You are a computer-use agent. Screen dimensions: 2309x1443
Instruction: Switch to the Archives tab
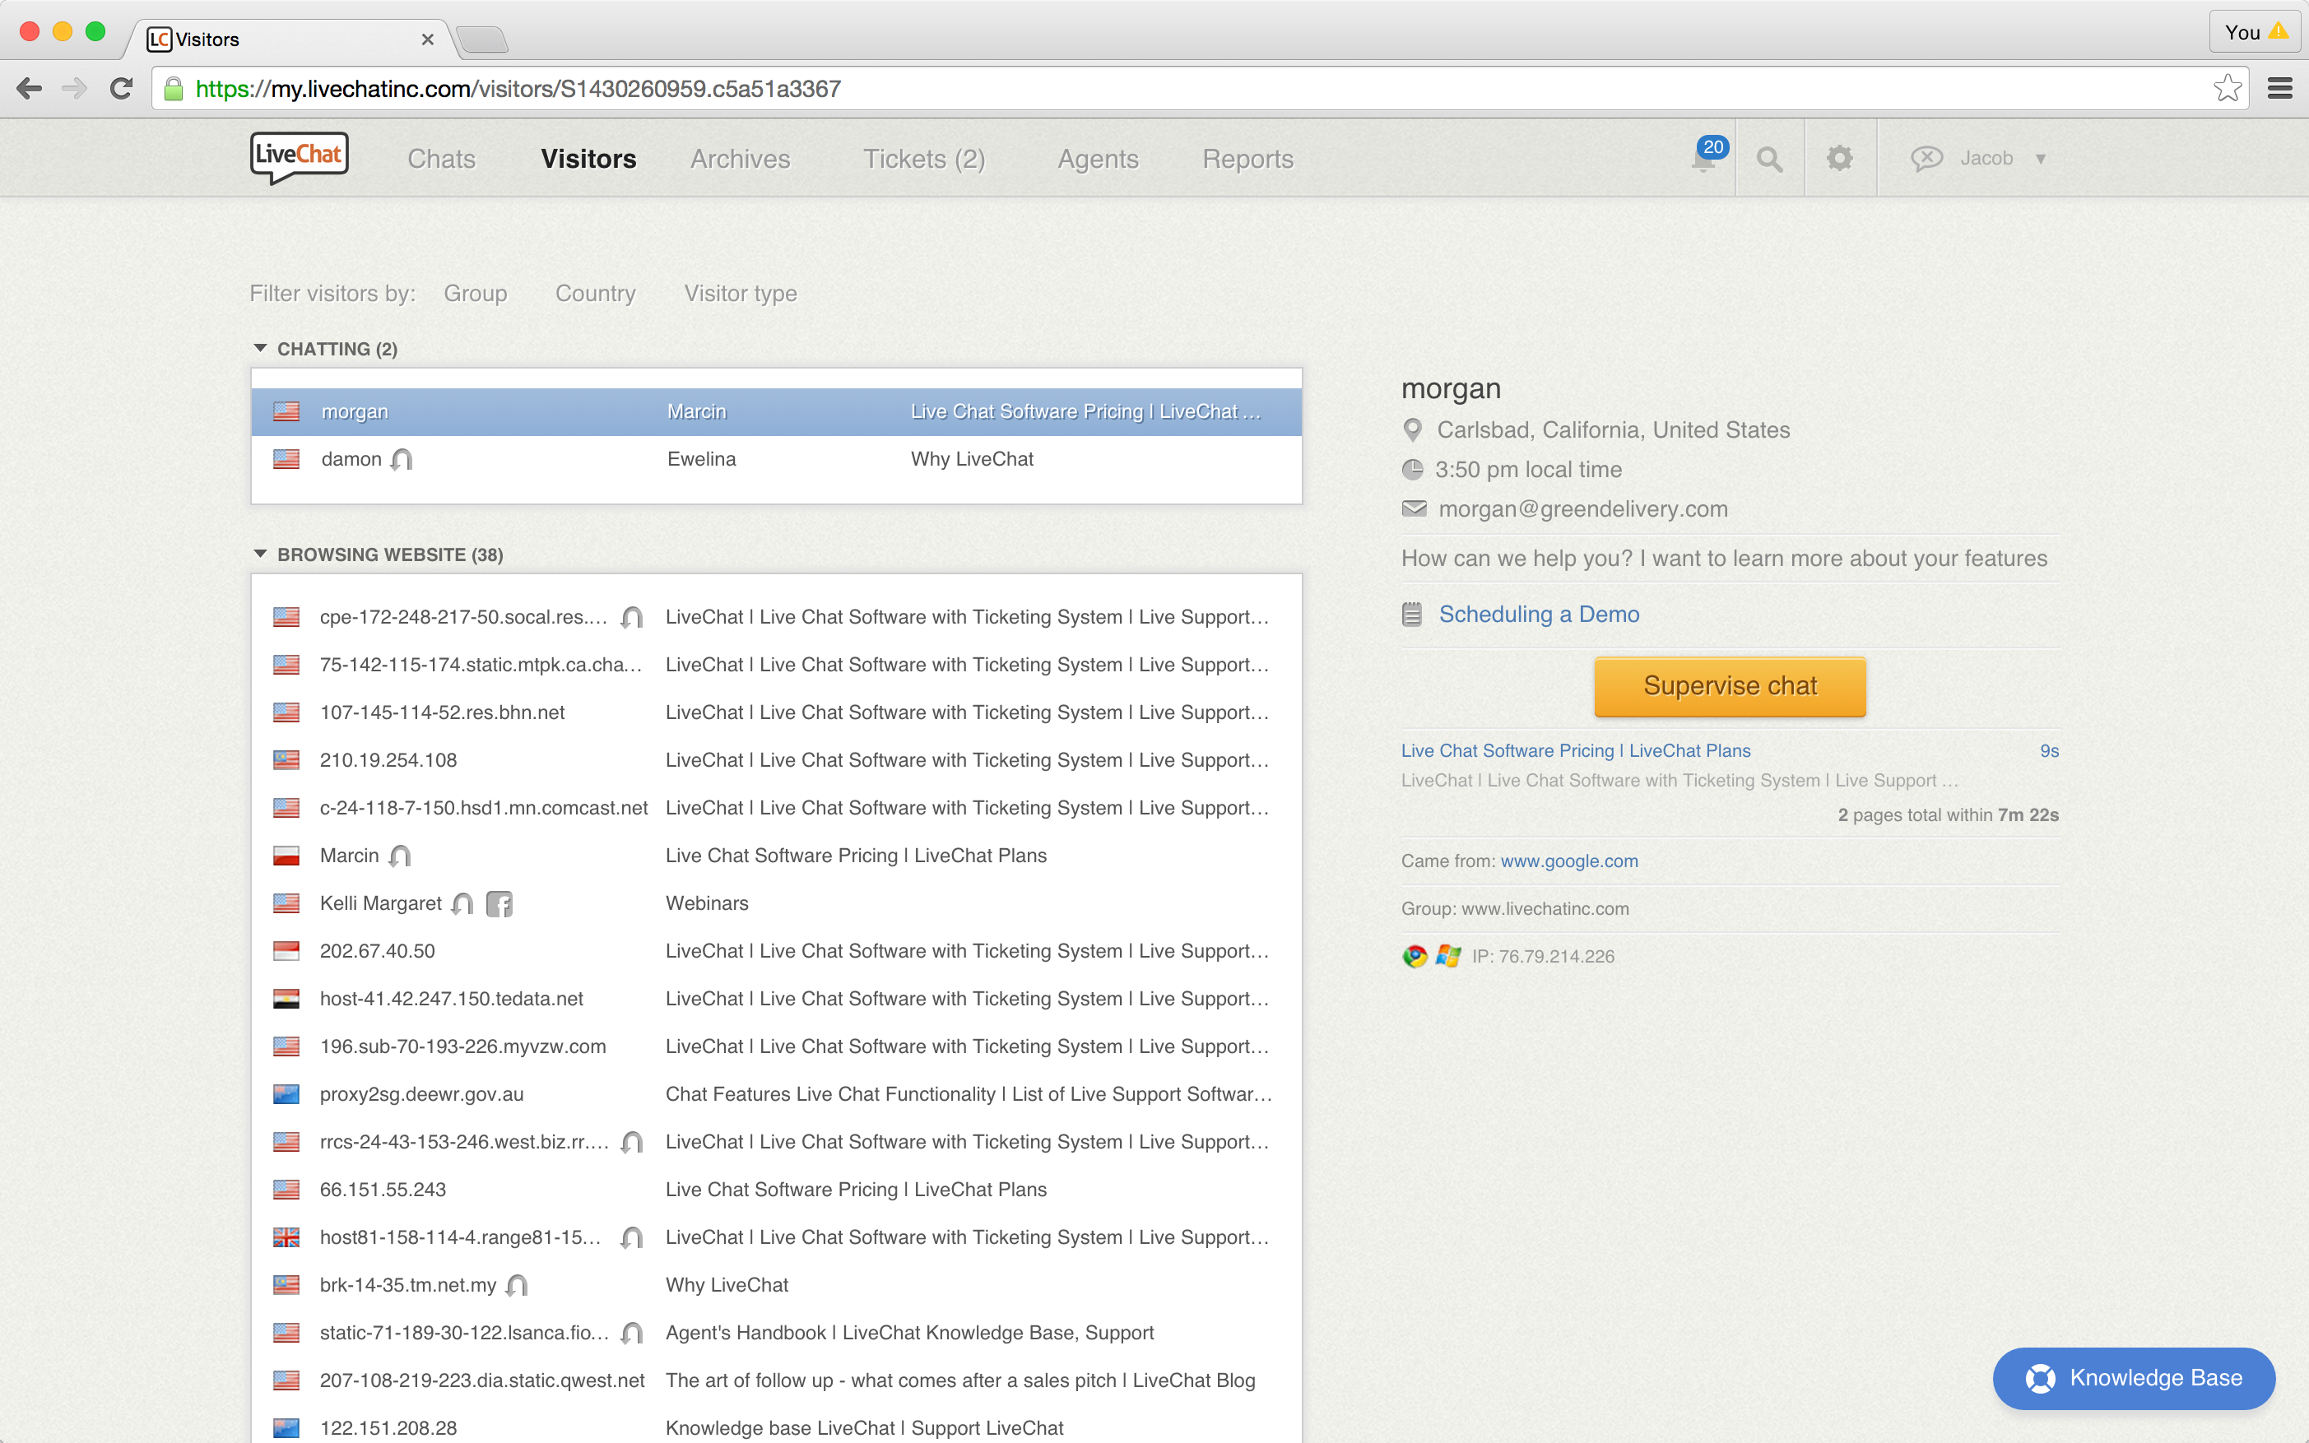coord(740,160)
